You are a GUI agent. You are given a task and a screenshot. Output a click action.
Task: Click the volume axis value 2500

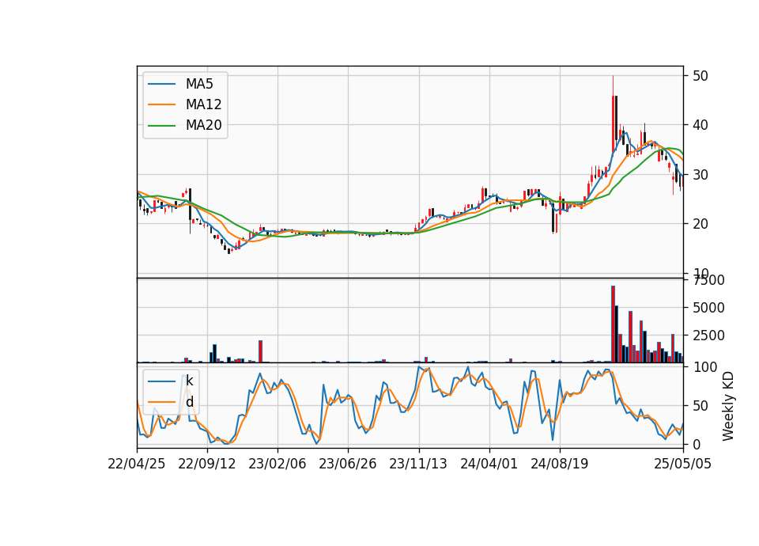click(x=708, y=336)
